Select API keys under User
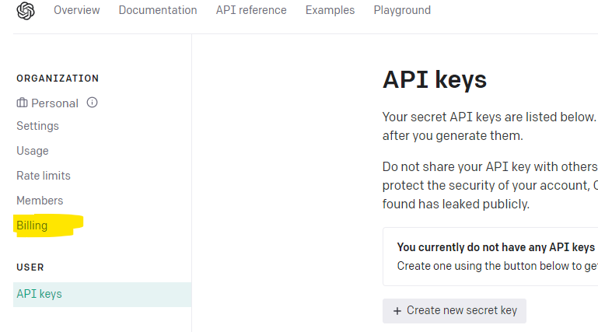Viewport: 598px width, 332px height. [x=102, y=294]
